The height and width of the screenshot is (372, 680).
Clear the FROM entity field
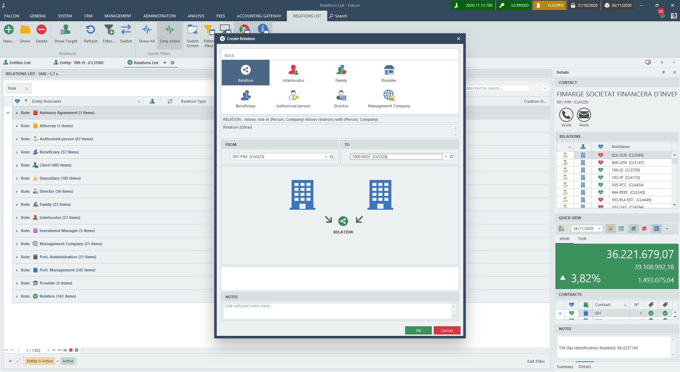point(331,157)
